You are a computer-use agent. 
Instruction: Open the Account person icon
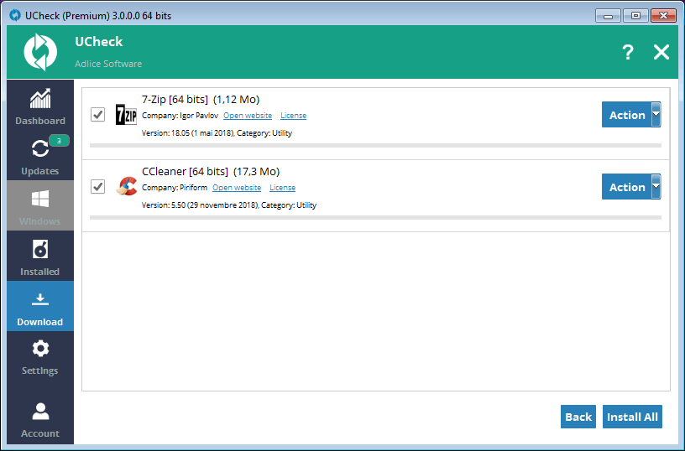39,412
